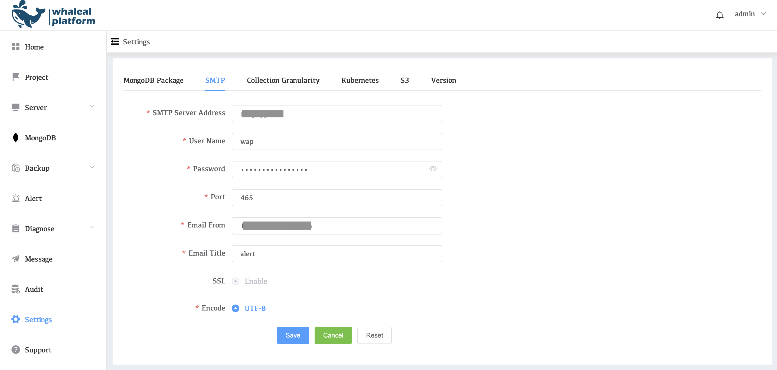Screen dimensions: 777x370
Task: Open Audit database icon
Action: (16, 289)
